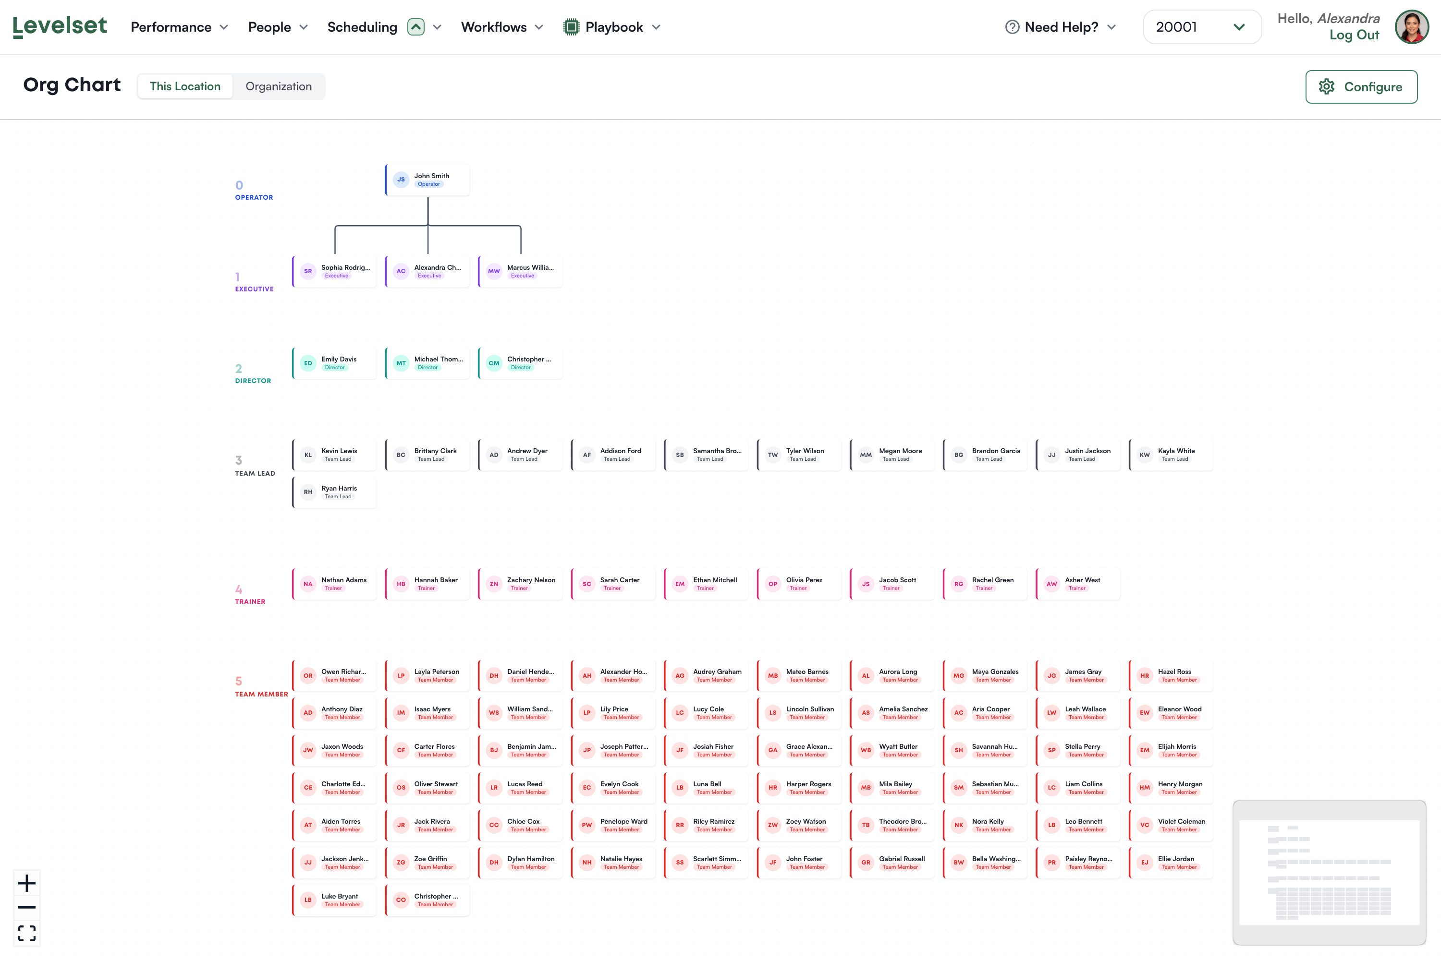Click the Playbook chip icon

pyautogui.click(x=571, y=27)
